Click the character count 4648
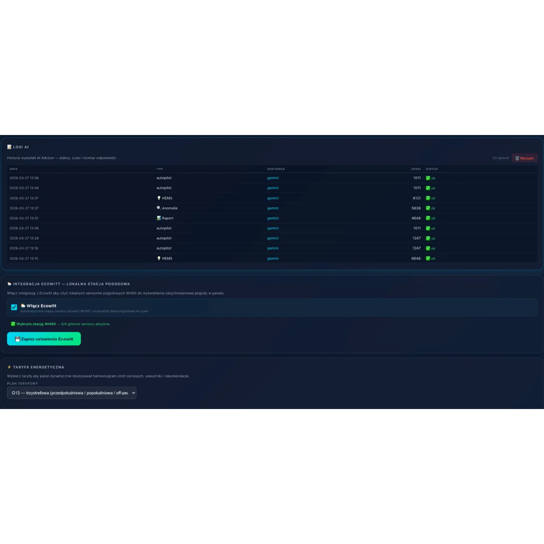The image size is (544, 544). 416,218
